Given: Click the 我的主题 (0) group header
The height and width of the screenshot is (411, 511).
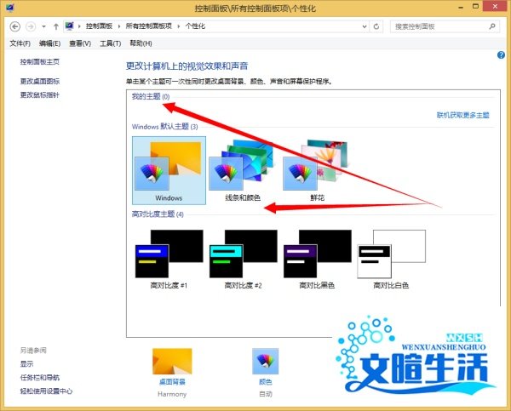Looking at the screenshot, I should tap(151, 96).
